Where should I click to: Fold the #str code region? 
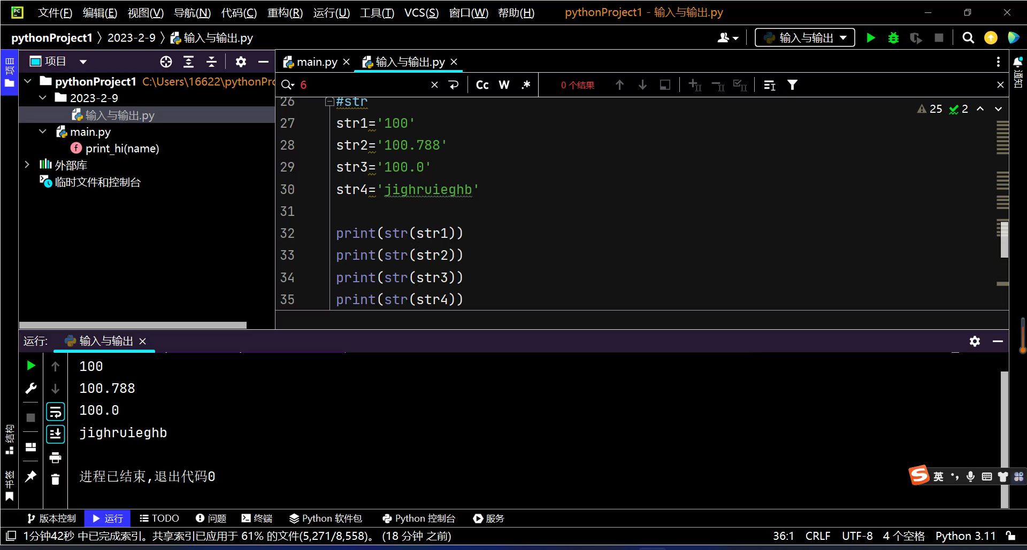[x=329, y=102]
